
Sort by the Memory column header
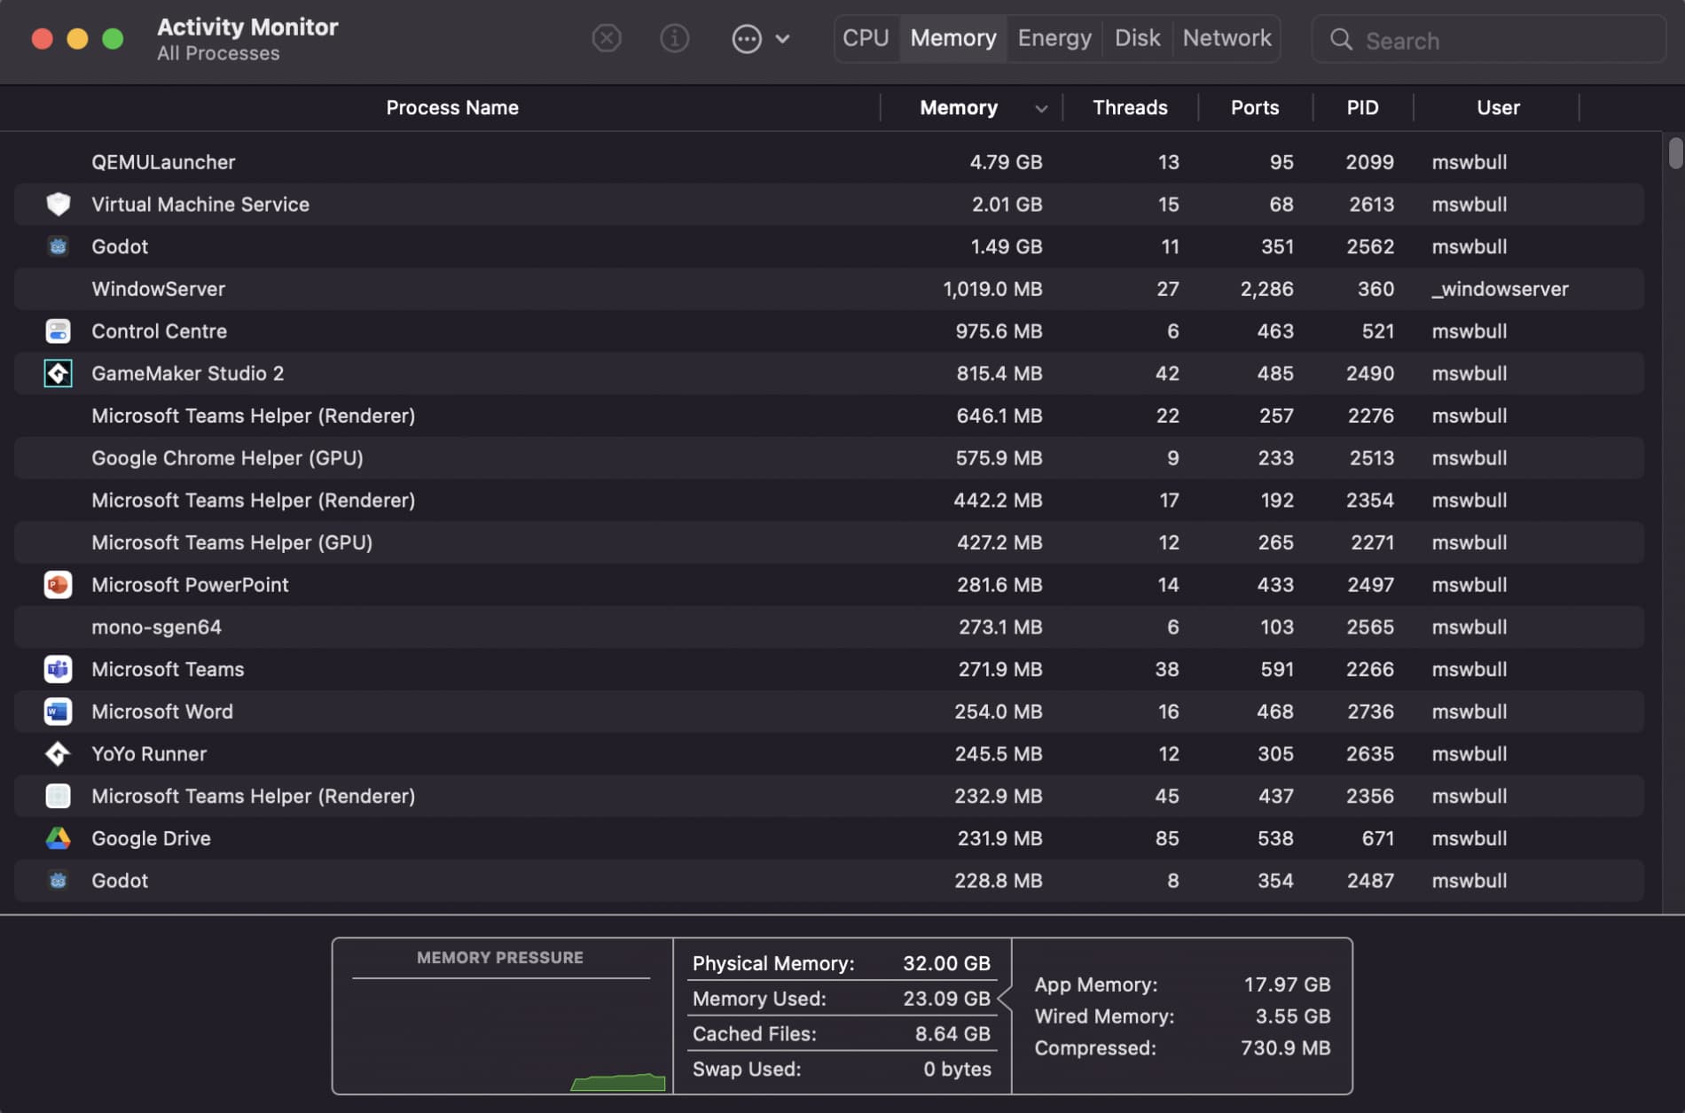click(958, 107)
